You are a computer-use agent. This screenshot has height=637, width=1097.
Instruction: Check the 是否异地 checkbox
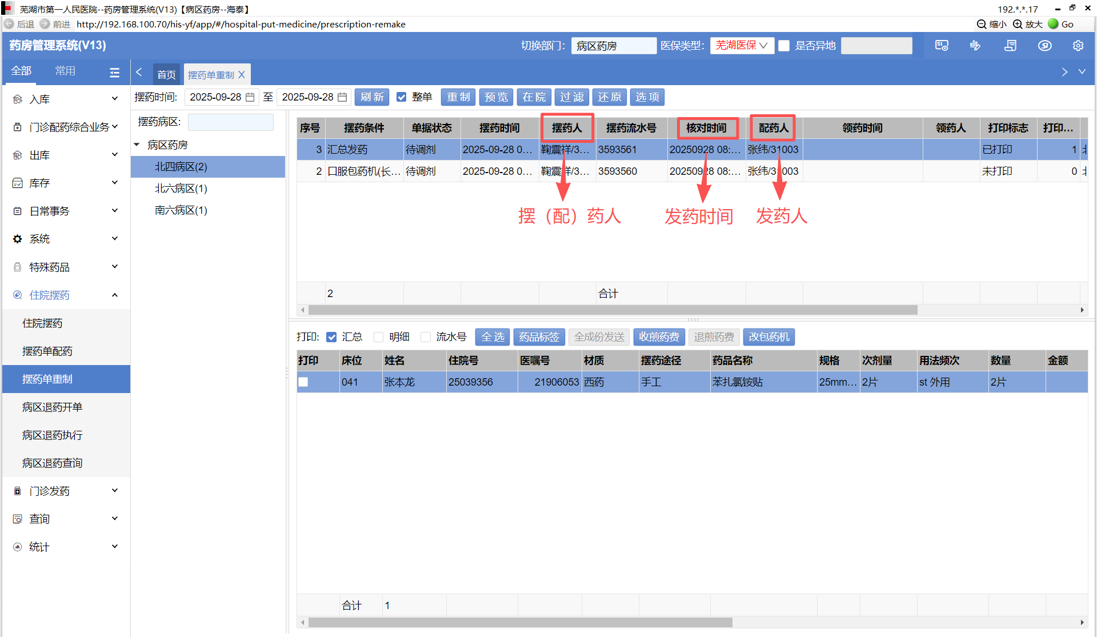pos(784,46)
